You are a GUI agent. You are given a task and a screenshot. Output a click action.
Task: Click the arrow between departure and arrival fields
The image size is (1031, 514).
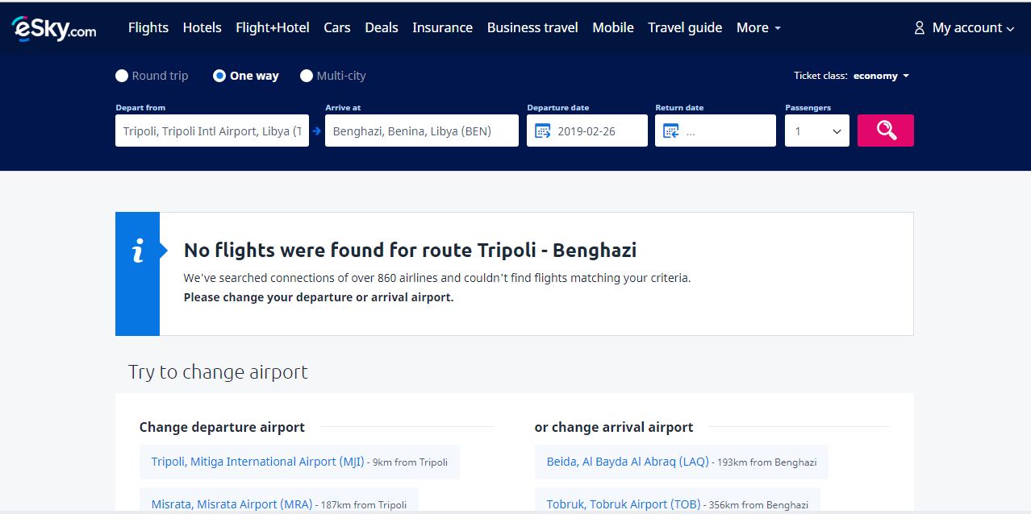point(317,131)
